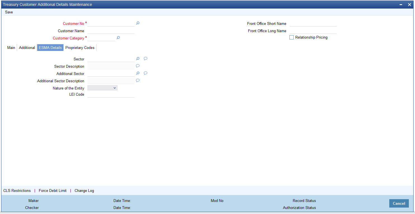415x214 pixels.
Task: Open the Additional Sector Description comment bubble icon
Action: pos(138,81)
